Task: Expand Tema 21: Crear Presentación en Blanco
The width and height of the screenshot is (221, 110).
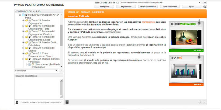Action: coord(23,53)
